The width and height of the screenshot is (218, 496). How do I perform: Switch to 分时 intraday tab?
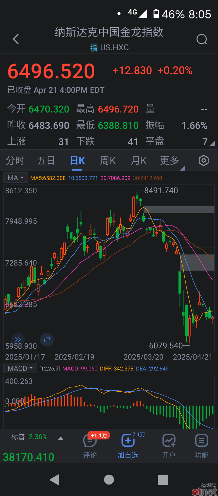(x=15, y=161)
